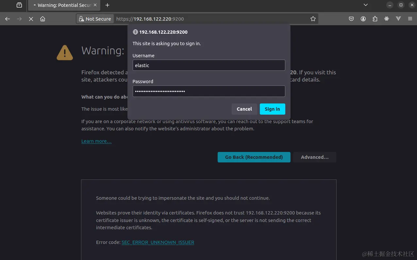
Task: Click Go Back (Recommended) button
Action: point(254,157)
